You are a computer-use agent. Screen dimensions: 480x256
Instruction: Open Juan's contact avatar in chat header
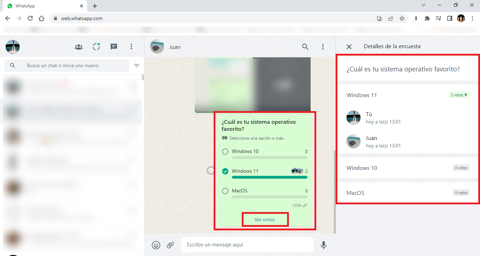pos(157,46)
